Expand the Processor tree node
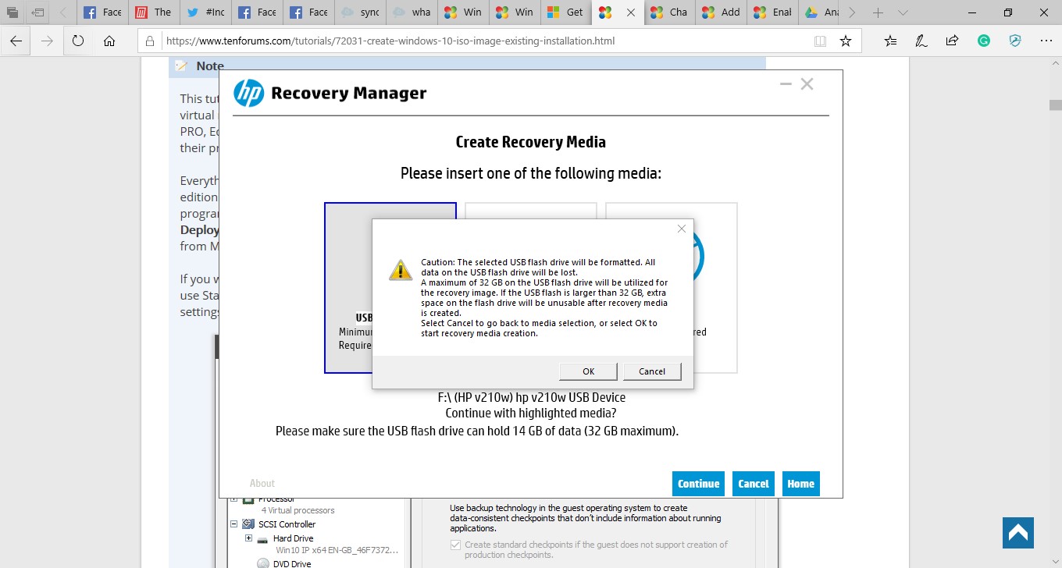The height and width of the screenshot is (568, 1062). click(x=233, y=499)
